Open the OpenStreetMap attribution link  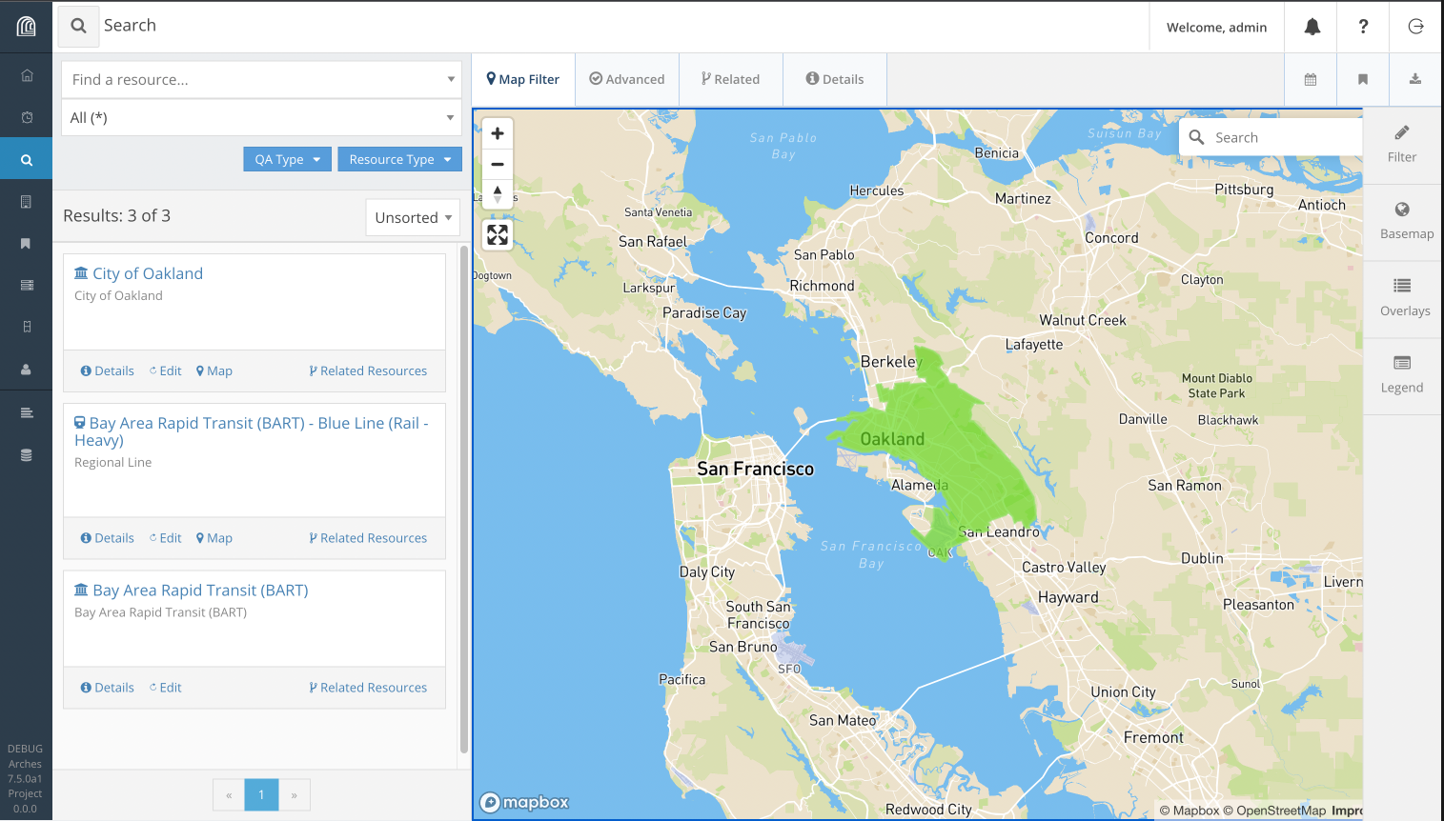1274,811
